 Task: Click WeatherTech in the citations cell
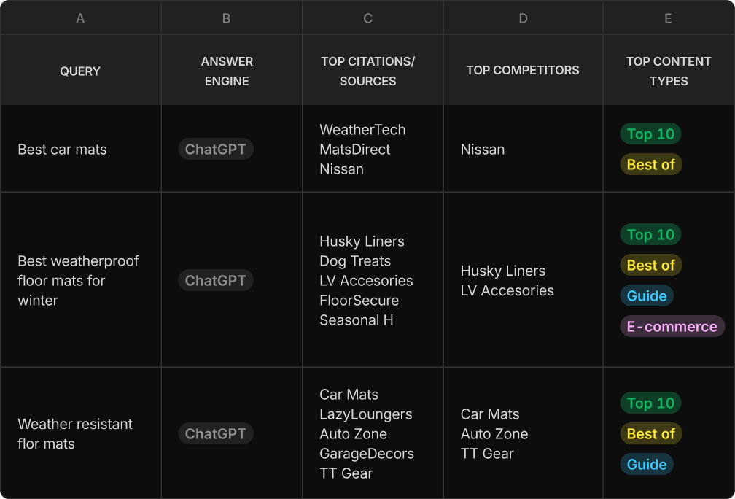point(362,129)
